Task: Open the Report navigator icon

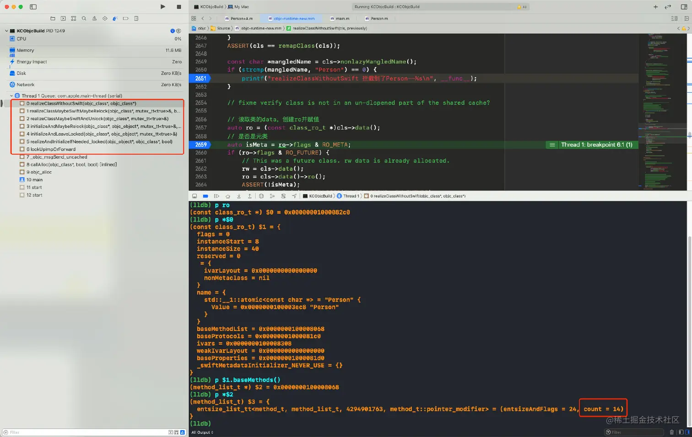Action: coord(136,19)
